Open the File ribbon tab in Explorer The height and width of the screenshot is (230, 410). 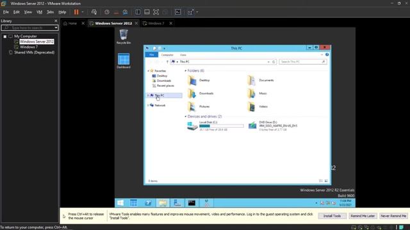pyautogui.click(x=152, y=55)
